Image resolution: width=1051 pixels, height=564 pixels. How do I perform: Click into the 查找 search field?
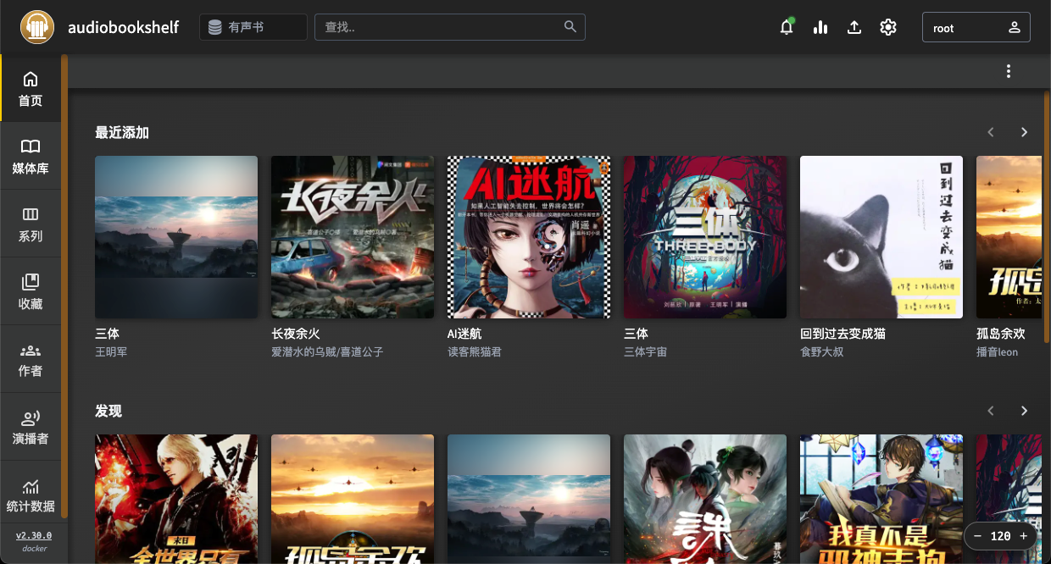pyautogui.click(x=450, y=27)
